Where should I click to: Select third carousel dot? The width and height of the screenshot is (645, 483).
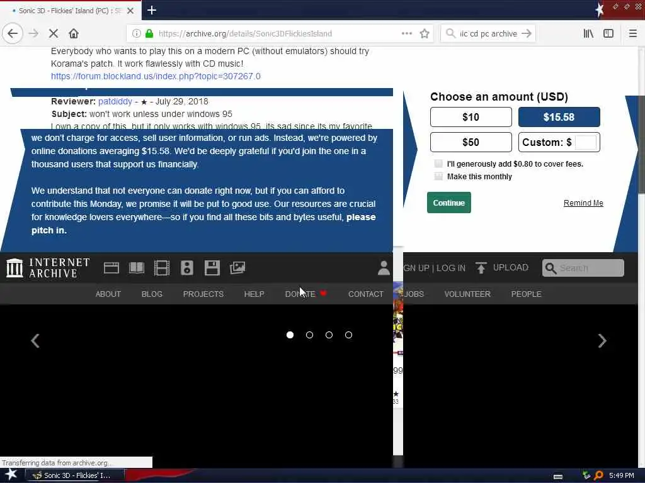pyautogui.click(x=329, y=335)
